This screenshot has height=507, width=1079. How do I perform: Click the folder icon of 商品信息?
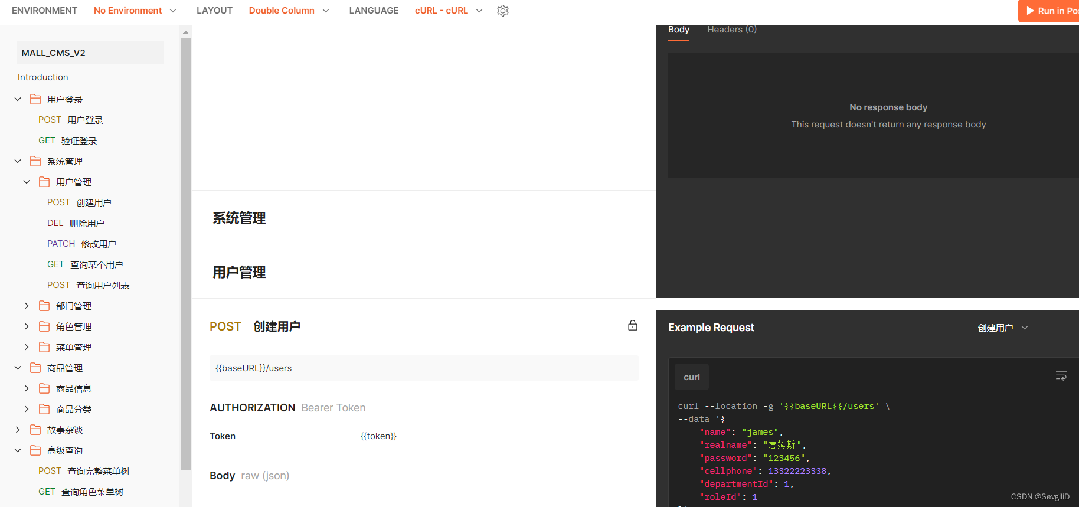point(44,388)
